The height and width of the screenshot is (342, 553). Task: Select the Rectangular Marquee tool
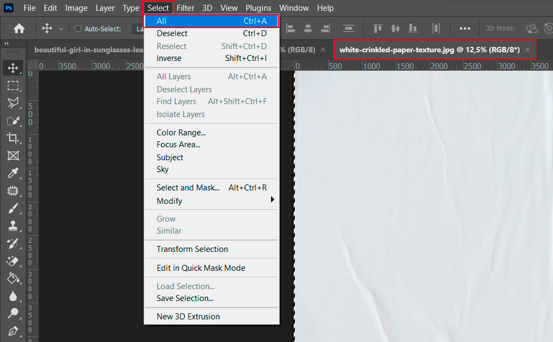[x=13, y=85]
